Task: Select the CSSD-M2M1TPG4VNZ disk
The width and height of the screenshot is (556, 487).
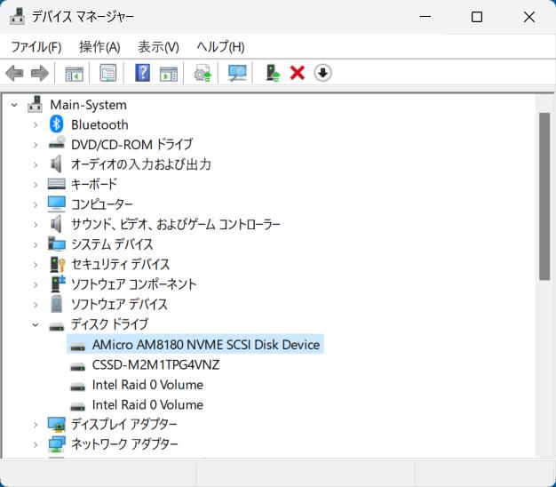Action: click(155, 364)
